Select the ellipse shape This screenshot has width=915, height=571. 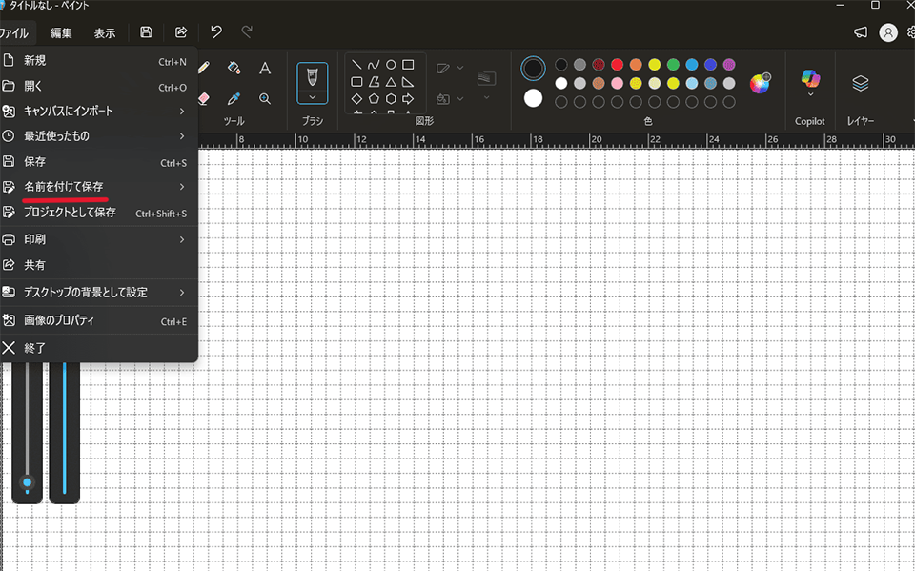tap(391, 65)
